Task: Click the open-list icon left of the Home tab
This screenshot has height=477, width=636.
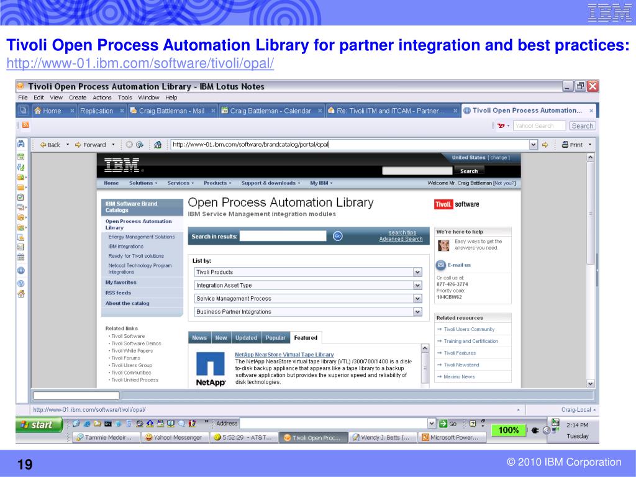Action: pos(23,110)
